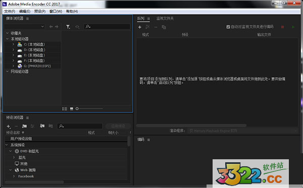The width and height of the screenshot is (303, 188).
Task: Expand the 蓝光 Blu-ray group
Action: pos(14,157)
